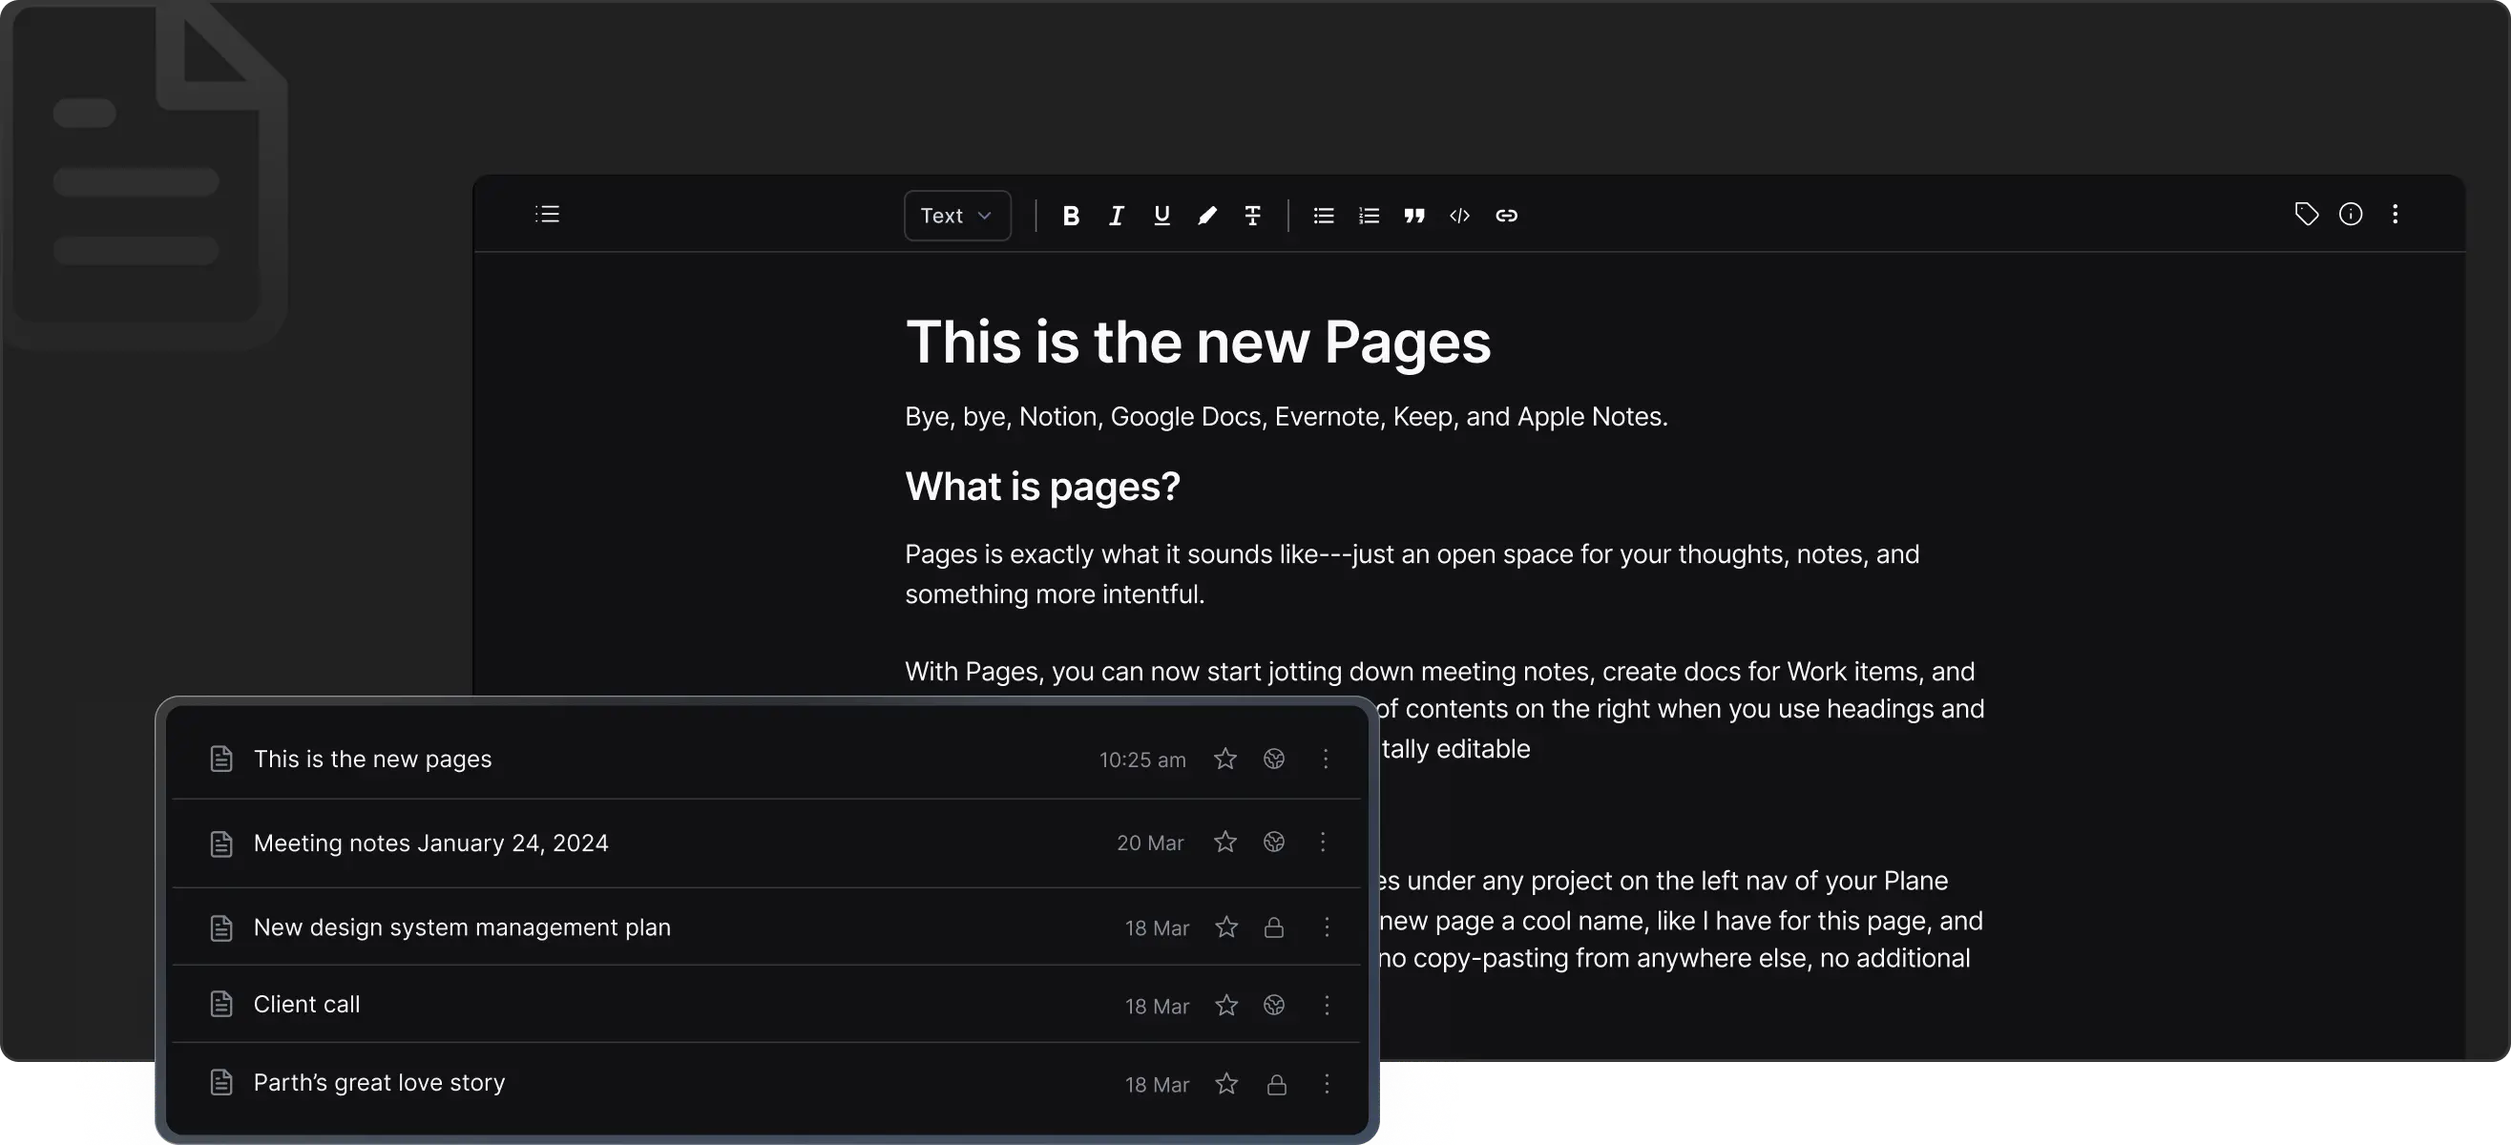Click the page info icon
2511x1145 pixels.
tap(2350, 214)
